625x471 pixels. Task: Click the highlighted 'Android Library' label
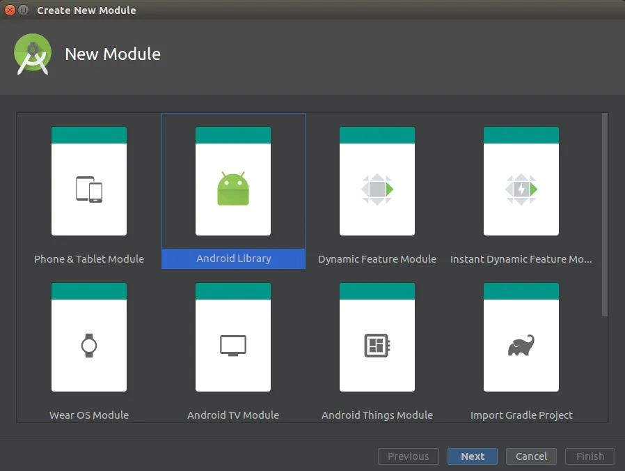pyautogui.click(x=234, y=258)
